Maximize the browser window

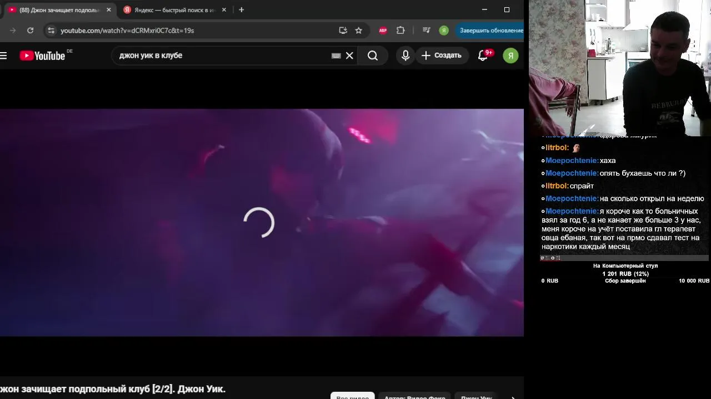(507, 9)
